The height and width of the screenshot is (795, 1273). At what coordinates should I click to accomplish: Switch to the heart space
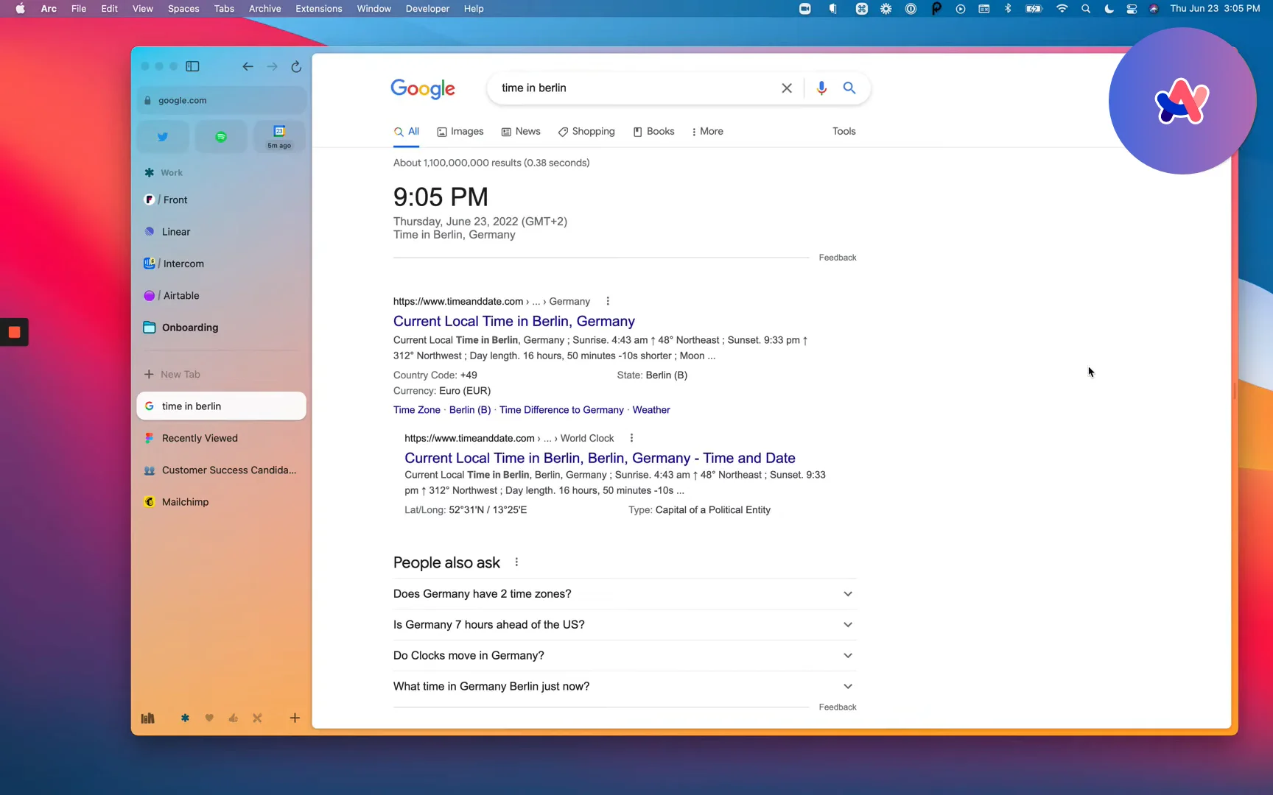tap(209, 718)
